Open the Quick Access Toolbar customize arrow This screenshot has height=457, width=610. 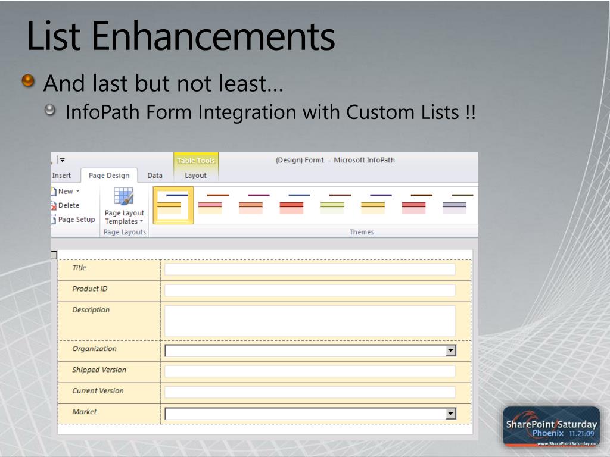click(x=62, y=159)
